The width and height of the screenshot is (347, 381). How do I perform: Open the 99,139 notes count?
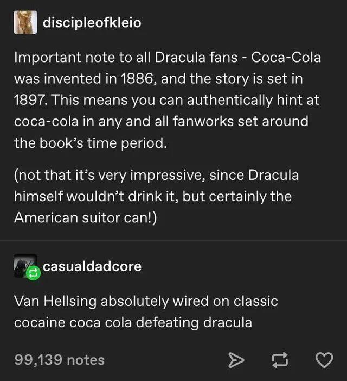pos(60,360)
